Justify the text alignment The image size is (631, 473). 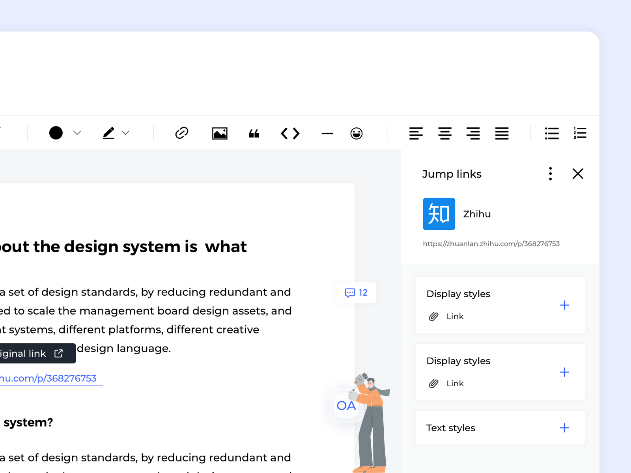click(x=502, y=133)
